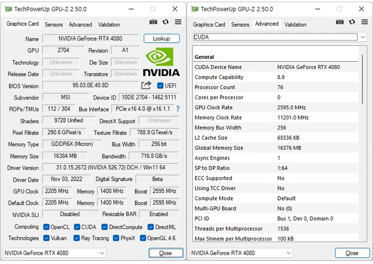The height and width of the screenshot is (264, 373).
Task: Select the PCI ID row
Action: point(275,219)
